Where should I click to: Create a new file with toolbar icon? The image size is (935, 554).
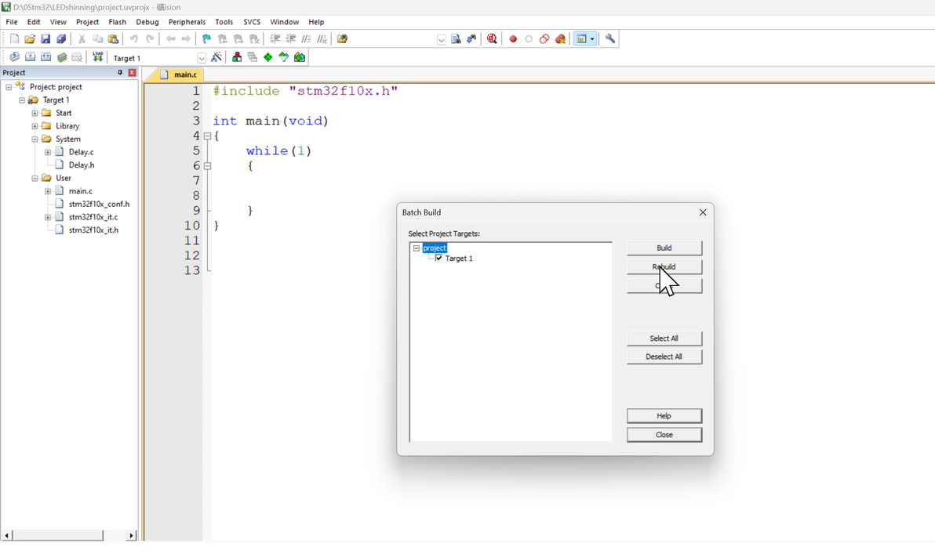coord(14,38)
